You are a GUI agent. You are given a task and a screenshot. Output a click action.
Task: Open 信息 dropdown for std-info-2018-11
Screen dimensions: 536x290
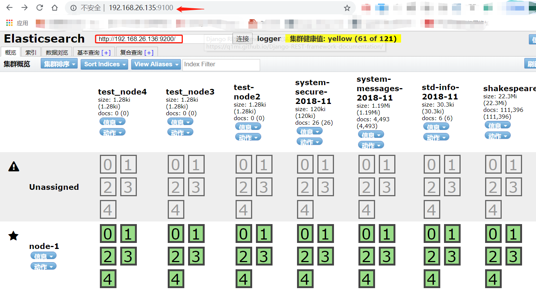pos(436,127)
